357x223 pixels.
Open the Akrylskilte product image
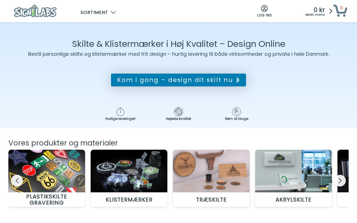(293, 171)
